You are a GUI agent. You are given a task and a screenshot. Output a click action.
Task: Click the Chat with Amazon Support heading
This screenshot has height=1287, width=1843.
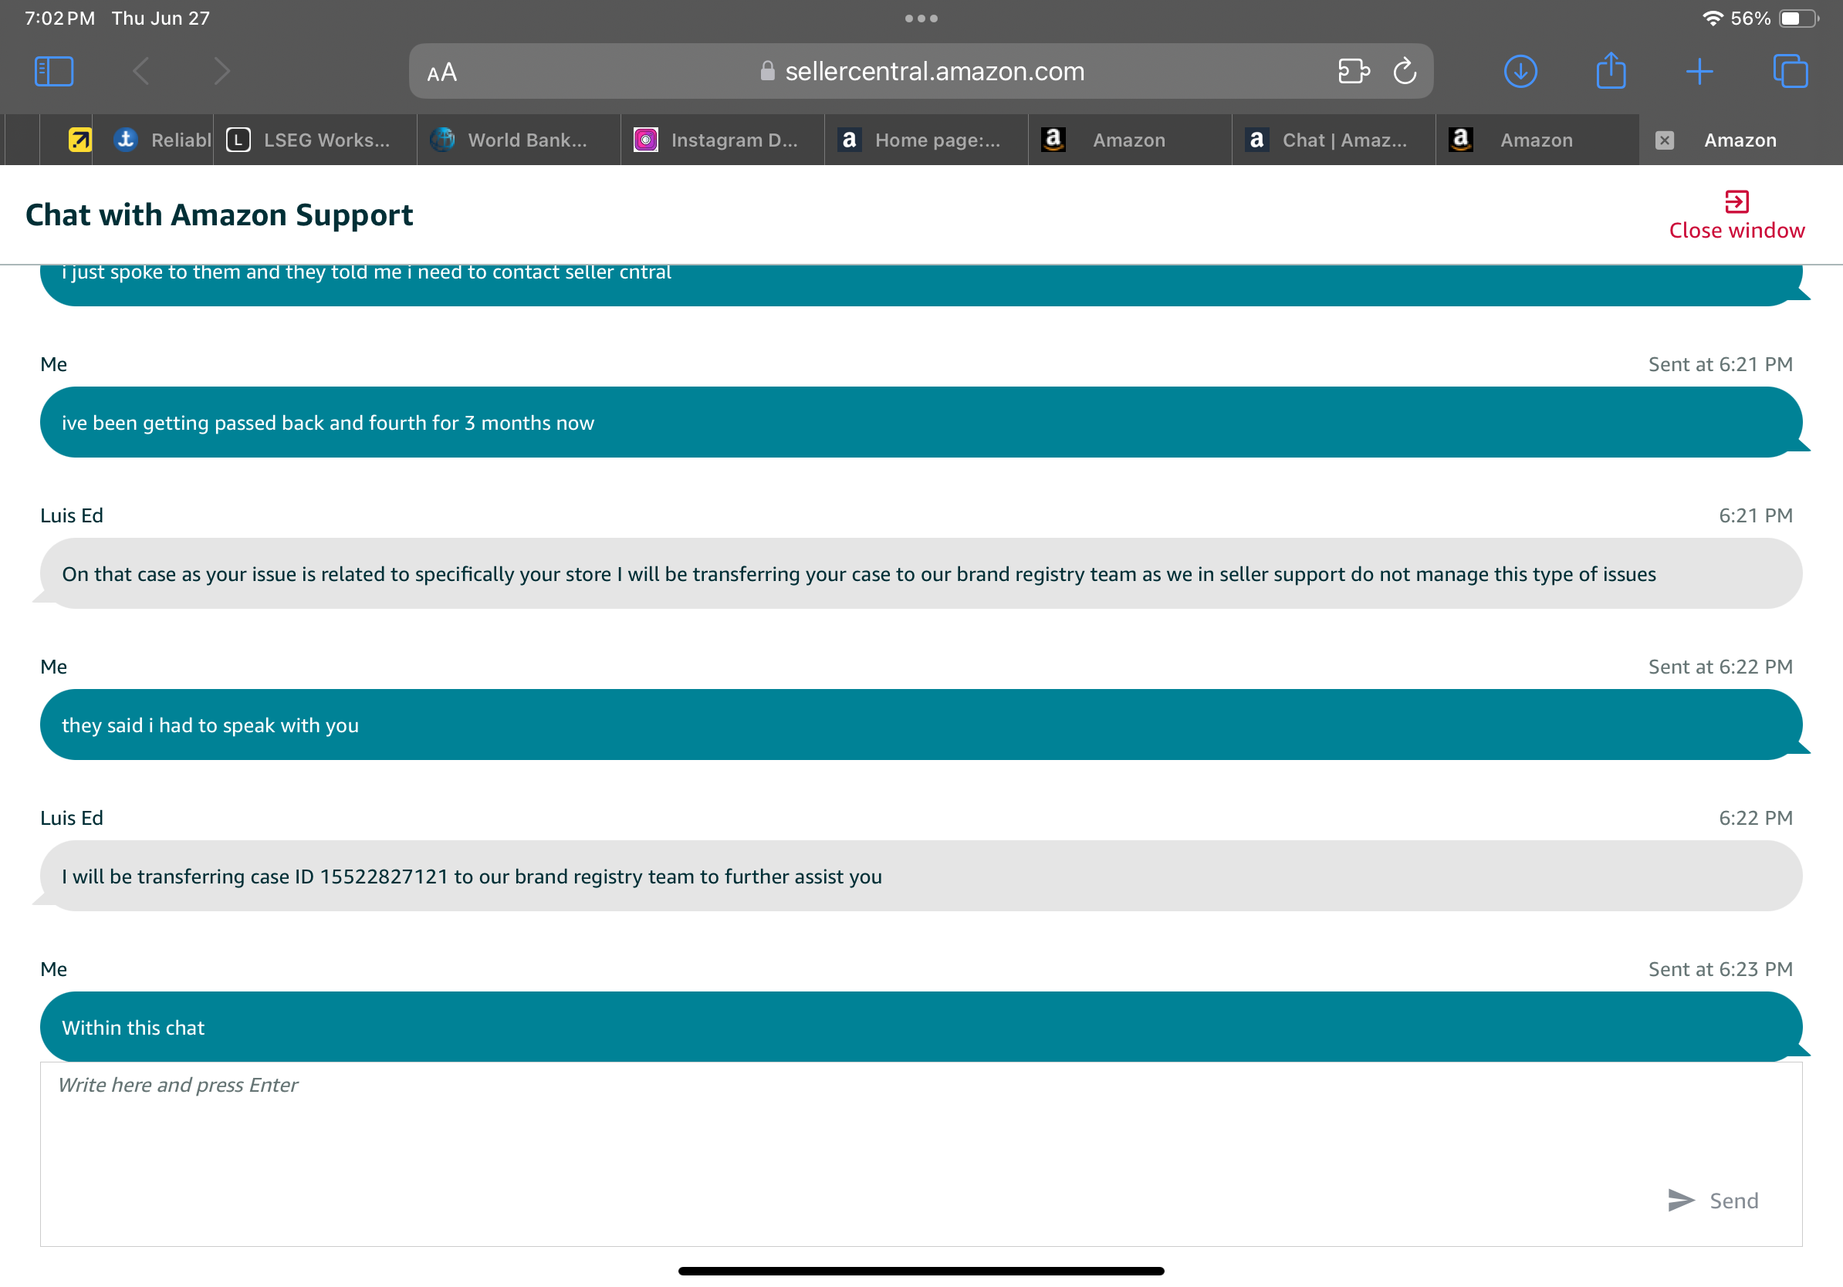[x=219, y=215]
